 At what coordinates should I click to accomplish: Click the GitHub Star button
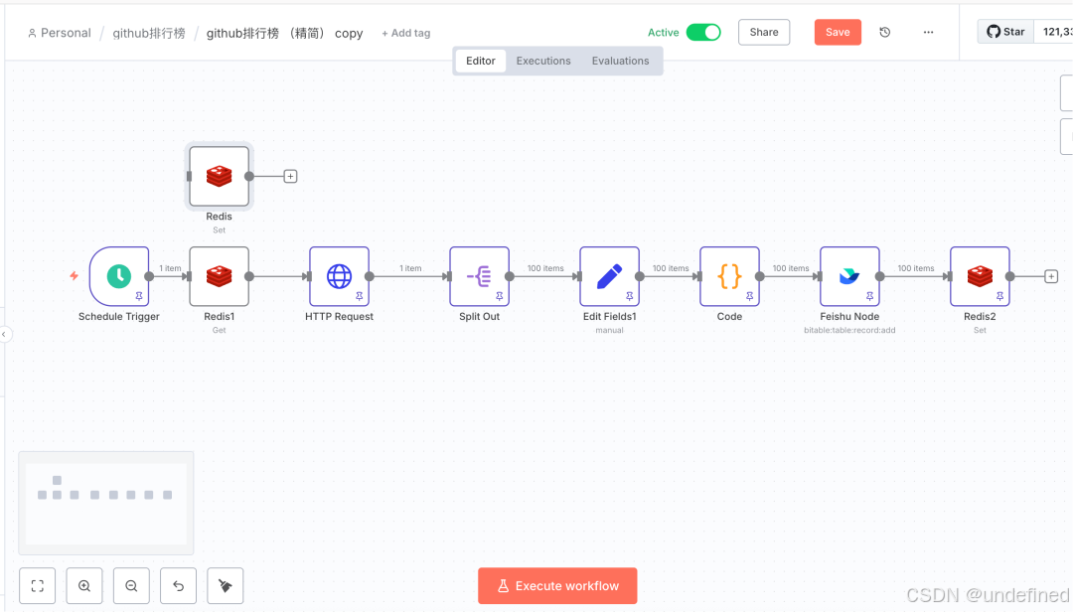click(x=1005, y=32)
